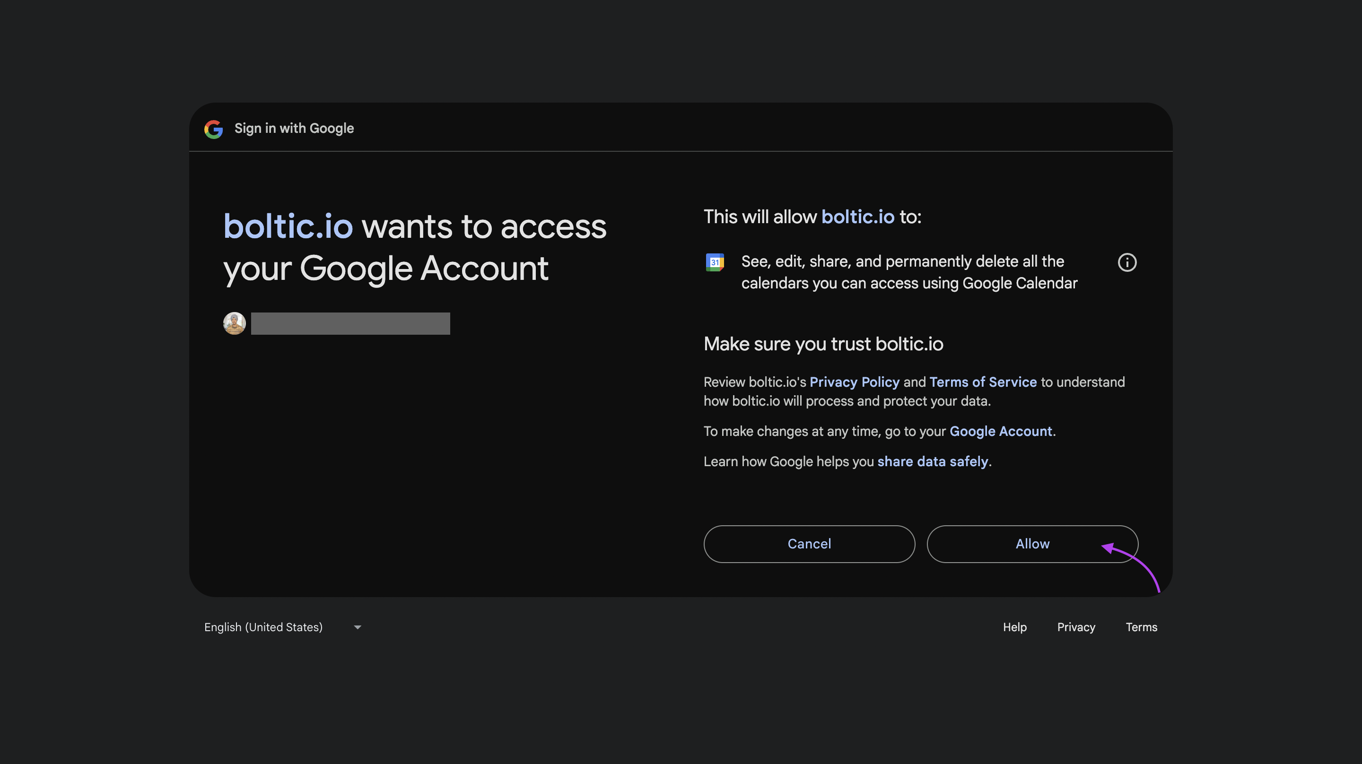Image resolution: width=1362 pixels, height=764 pixels.
Task: Click the Google logo icon
Action: pos(214,129)
